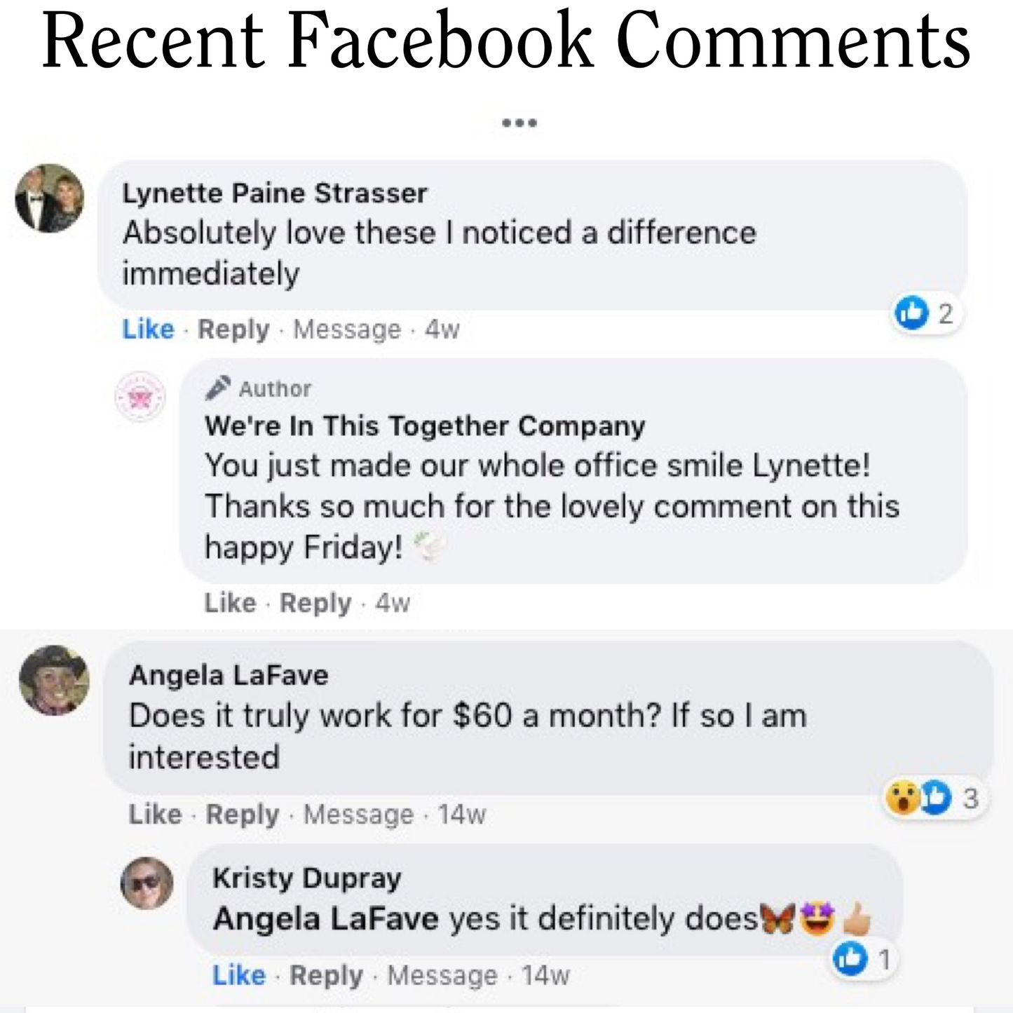The height and width of the screenshot is (1013, 1013).
Task: Reply to Lynette Paine Strasser's comment
Action: (x=233, y=329)
